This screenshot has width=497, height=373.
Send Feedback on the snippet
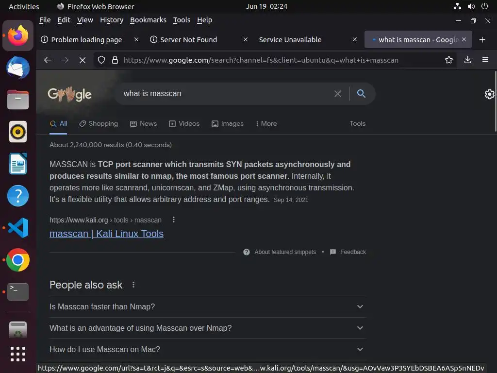pyautogui.click(x=348, y=252)
